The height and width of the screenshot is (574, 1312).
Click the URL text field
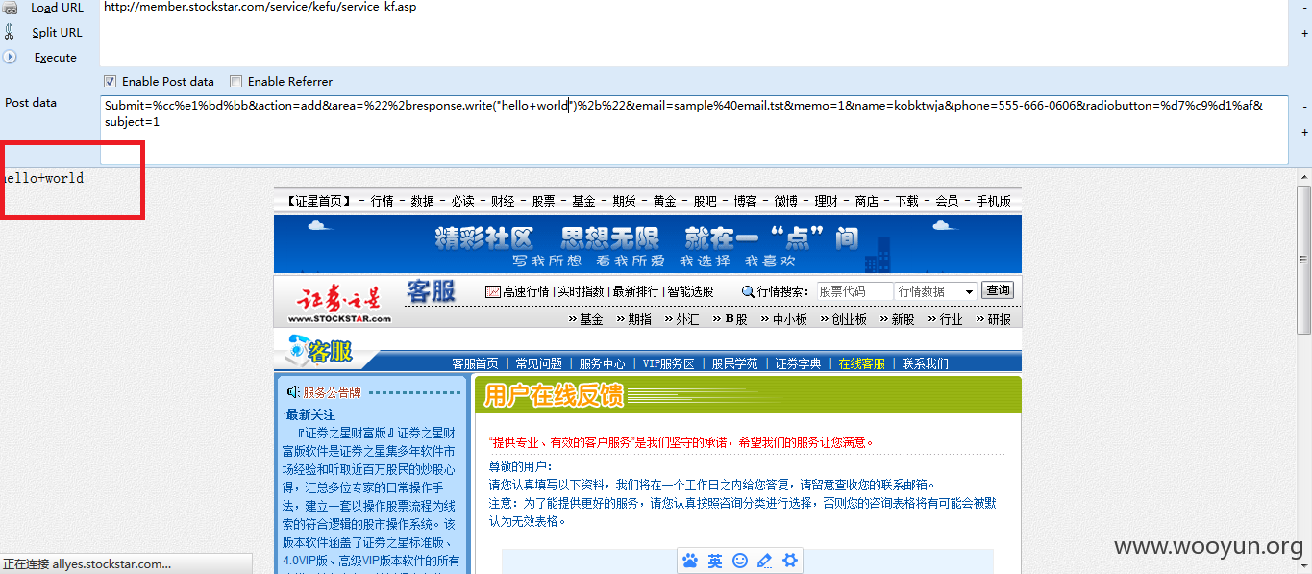click(694, 33)
